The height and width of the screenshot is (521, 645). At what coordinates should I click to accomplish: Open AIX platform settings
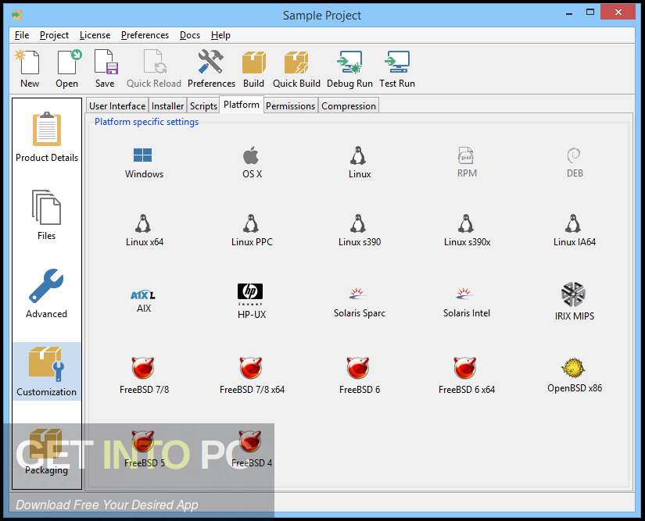coord(144,302)
